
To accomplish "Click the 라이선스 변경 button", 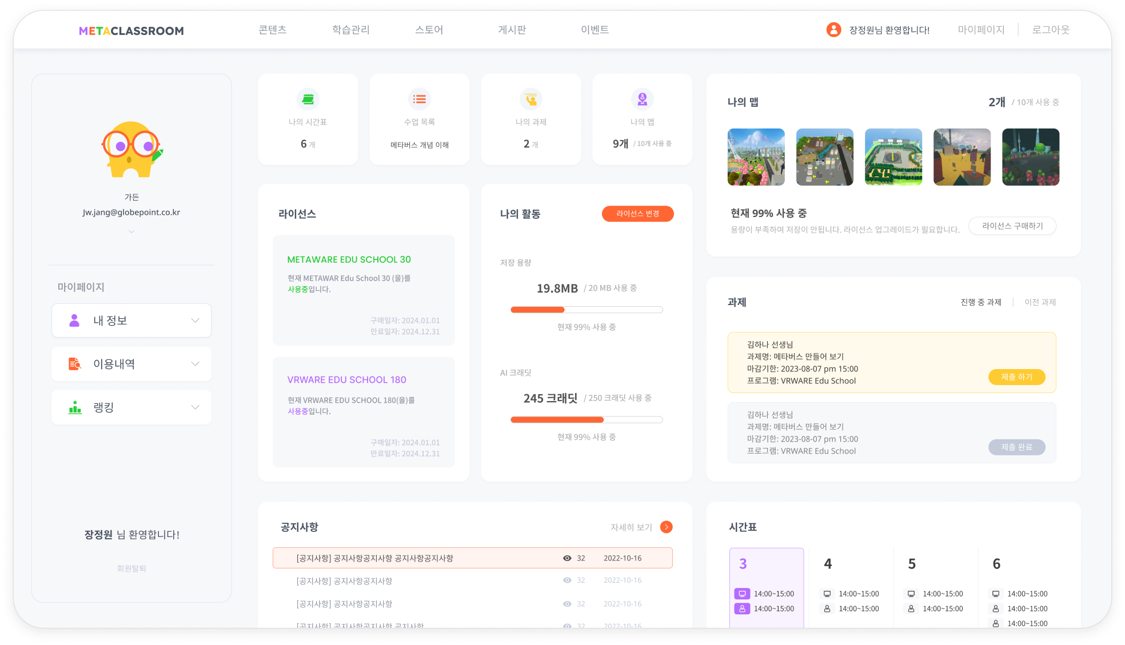I will pos(637,214).
